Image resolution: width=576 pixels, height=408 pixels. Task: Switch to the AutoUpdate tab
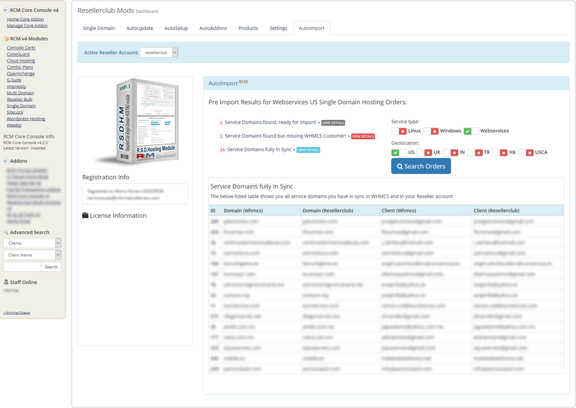140,28
